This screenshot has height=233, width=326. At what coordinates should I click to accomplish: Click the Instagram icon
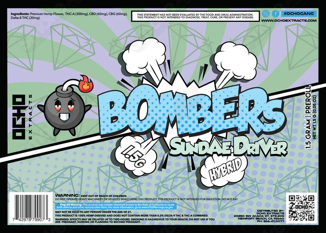click(x=266, y=13)
